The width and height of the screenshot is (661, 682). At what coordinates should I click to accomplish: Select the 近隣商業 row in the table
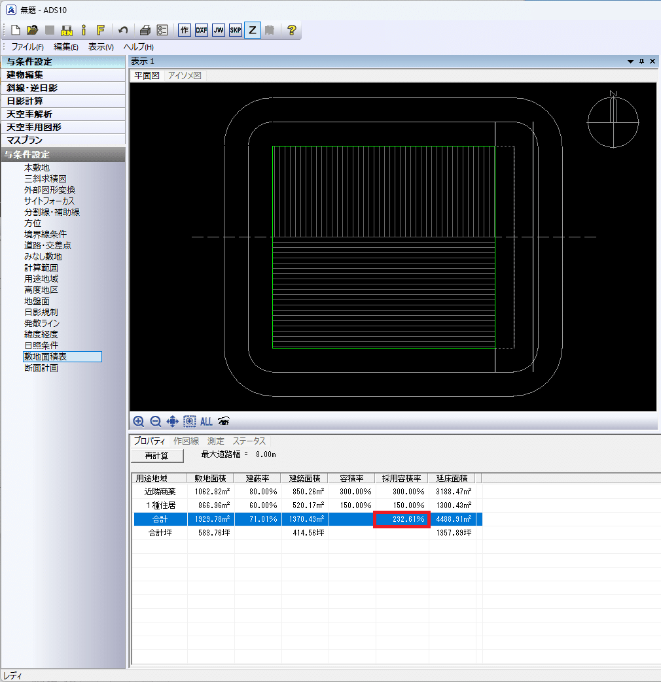pos(308,492)
